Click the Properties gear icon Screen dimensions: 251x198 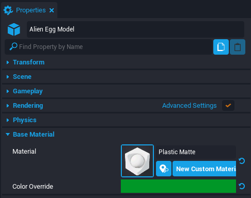(8, 10)
